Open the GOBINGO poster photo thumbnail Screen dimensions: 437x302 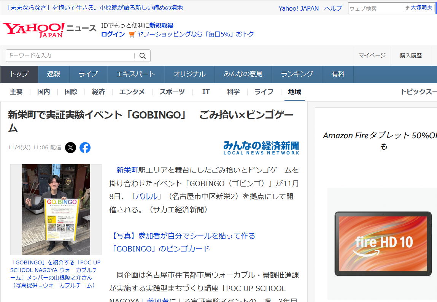click(56, 209)
